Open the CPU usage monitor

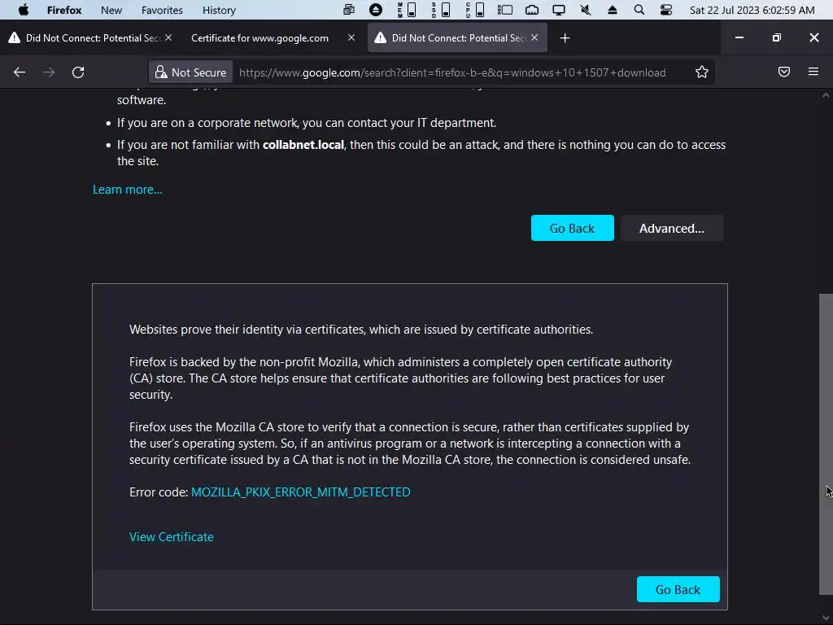tap(474, 10)
